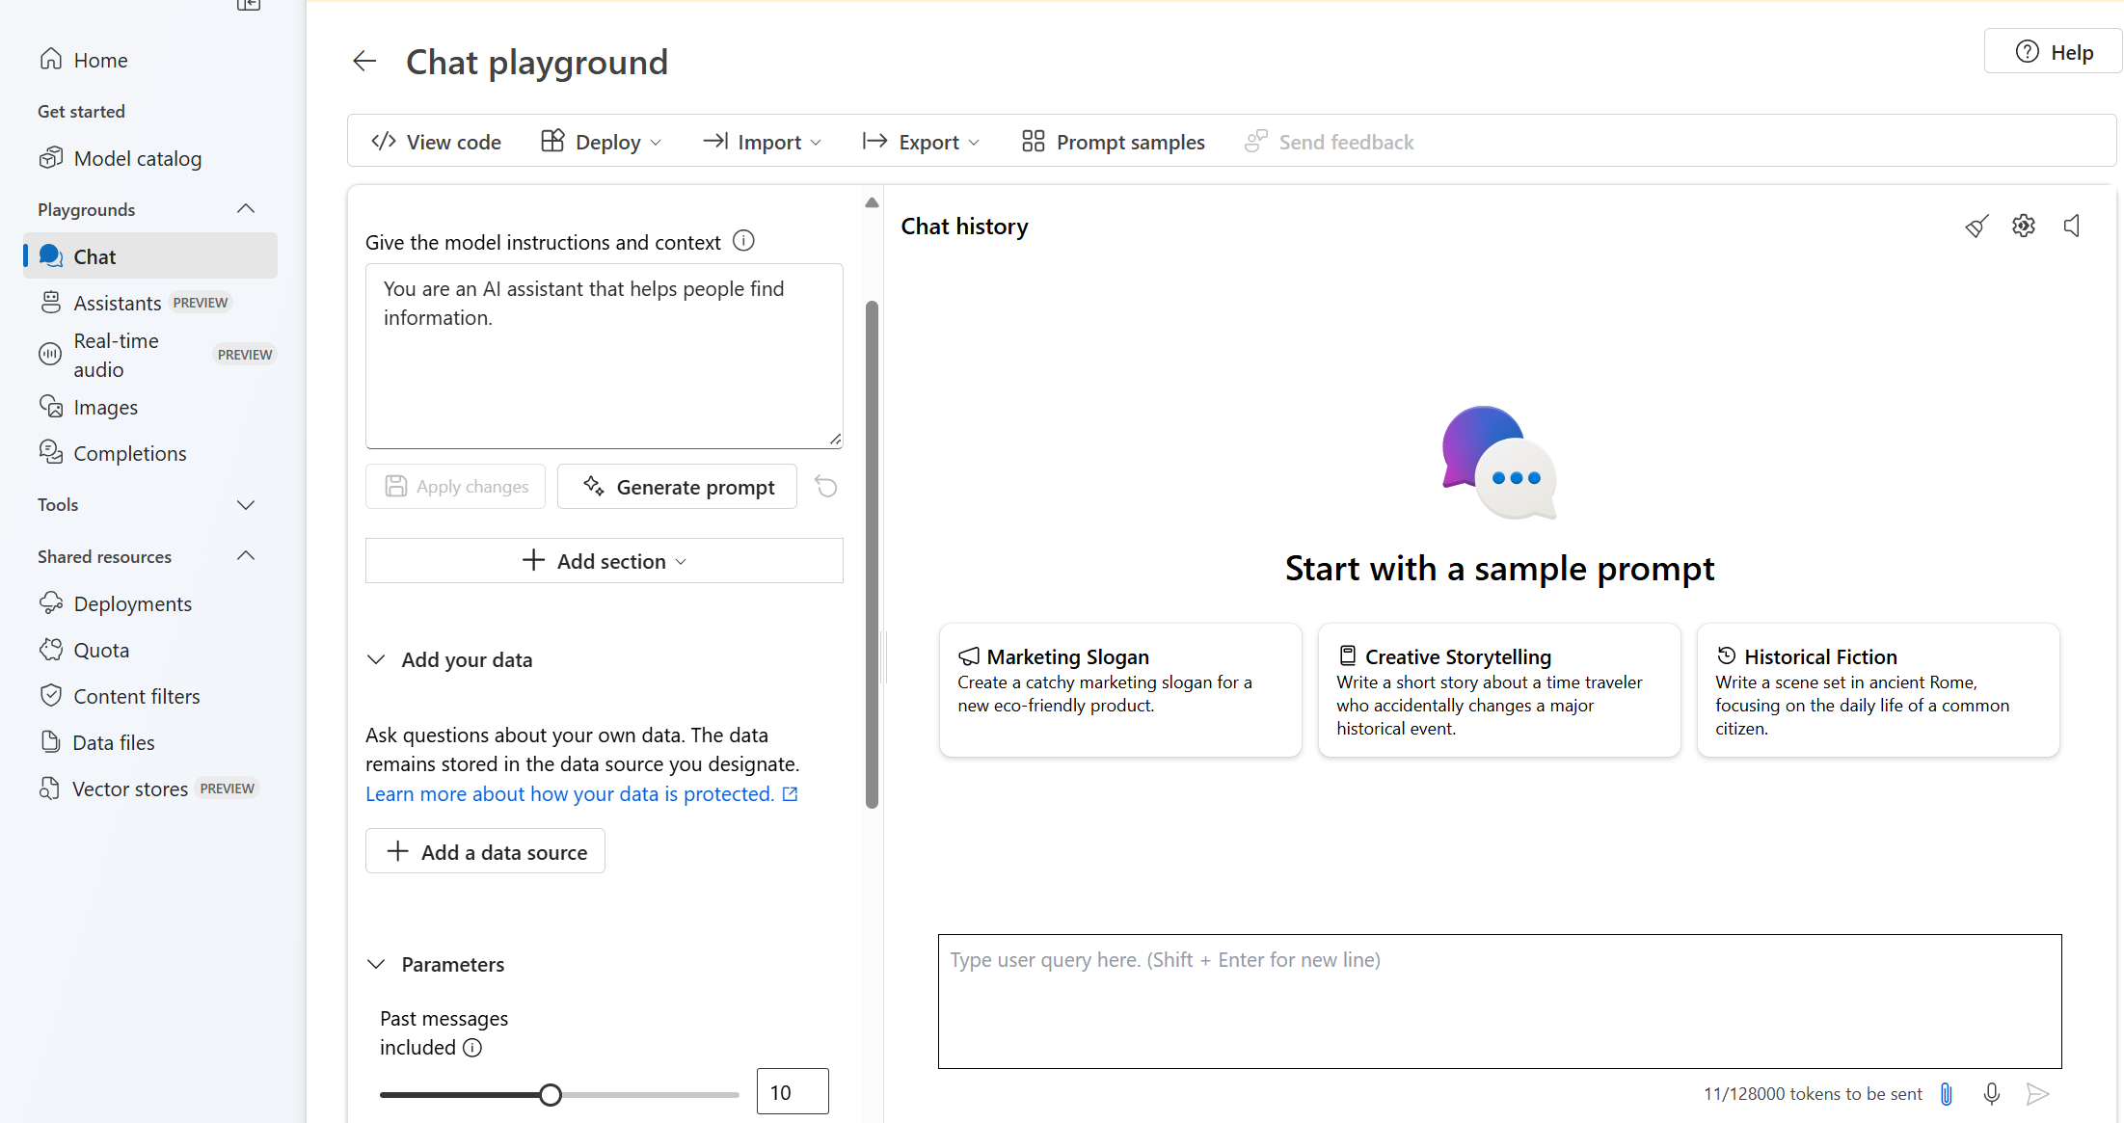This screenshot has width=2124, height=1123.
Task: Open the Add section dropdown
Action: pos(605,561)
